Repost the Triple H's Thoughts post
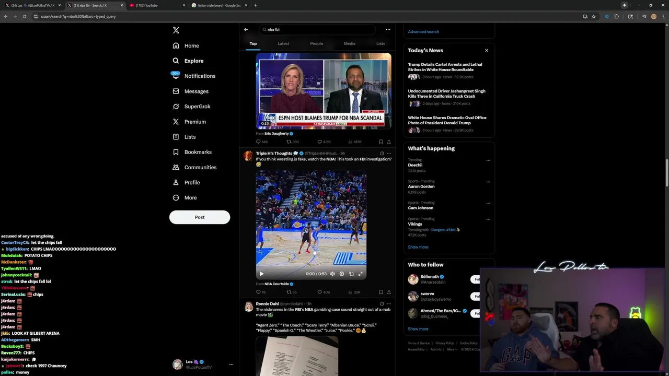Viewport: 669px width, 376px height. tap(291, 292)
